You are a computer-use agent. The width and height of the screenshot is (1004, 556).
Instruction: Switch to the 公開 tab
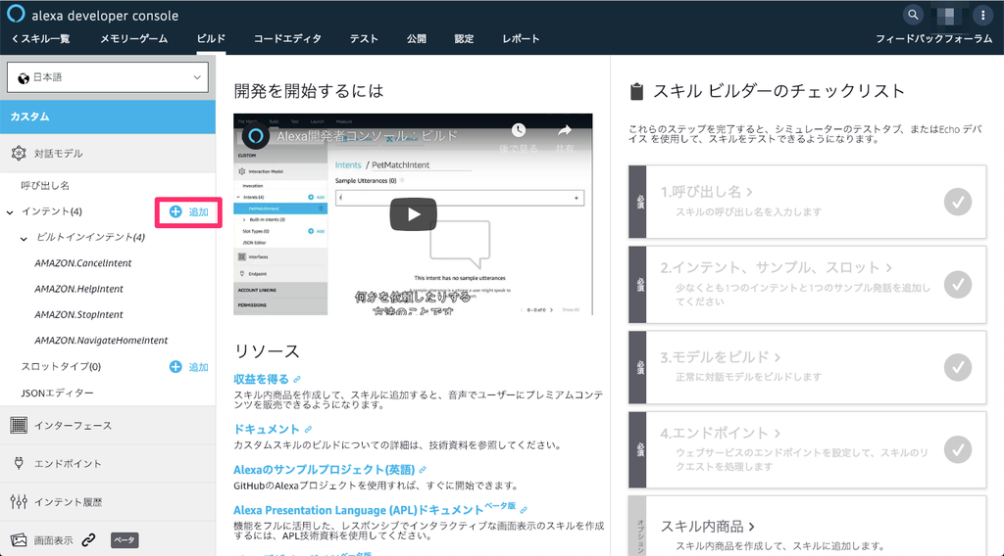(x=416, y=39)
